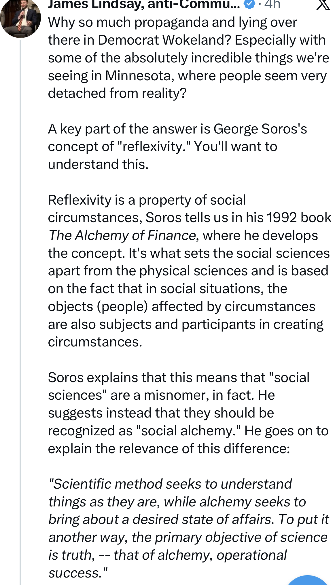Click the quoted phrase "social alchemy"
The width and height of the screenshot is (335, 585).
(x=188, y=431)
